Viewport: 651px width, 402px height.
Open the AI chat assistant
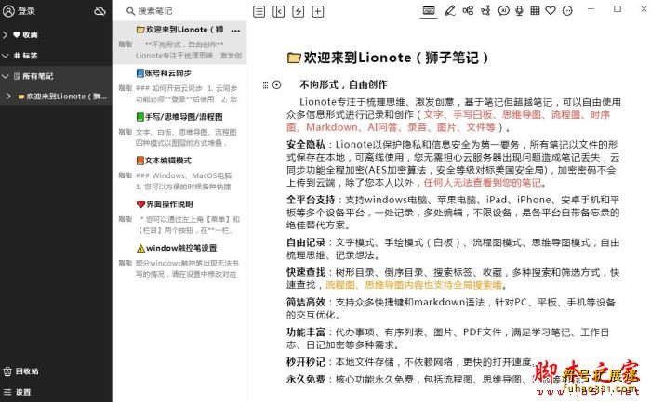[x=503, y=11]
